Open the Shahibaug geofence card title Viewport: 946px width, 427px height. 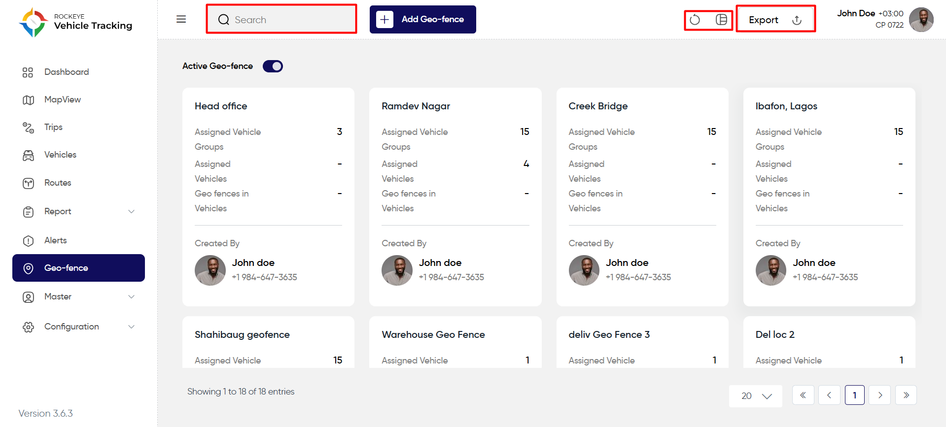click(242, 334)
